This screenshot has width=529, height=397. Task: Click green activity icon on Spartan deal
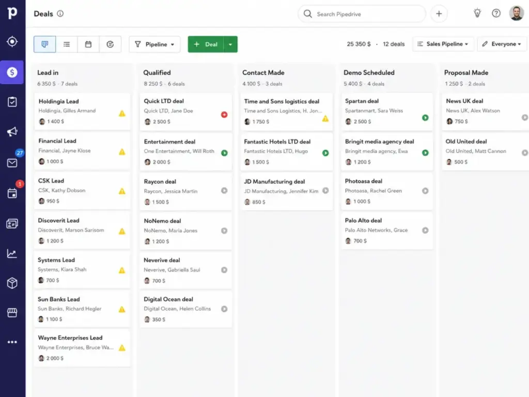pos(425,118)
